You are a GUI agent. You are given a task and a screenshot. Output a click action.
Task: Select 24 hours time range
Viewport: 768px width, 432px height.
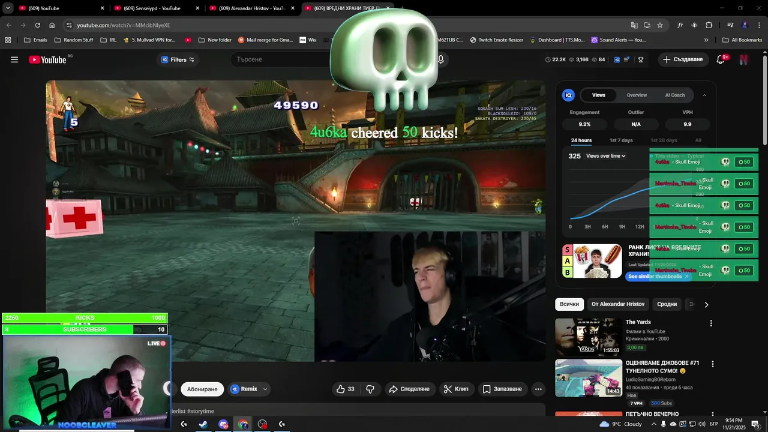[581, 140]
